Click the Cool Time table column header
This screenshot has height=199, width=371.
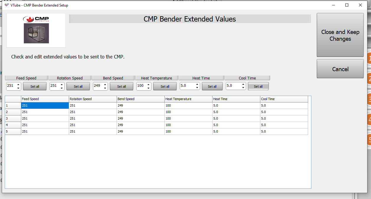point(284,99)
